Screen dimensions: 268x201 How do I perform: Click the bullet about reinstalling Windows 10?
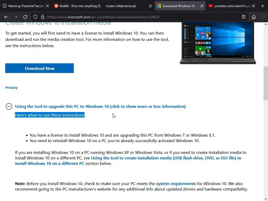115,141
